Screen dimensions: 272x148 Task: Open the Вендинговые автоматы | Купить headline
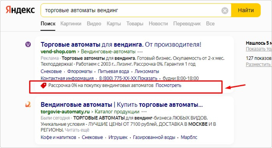pyautogui.click(x=122, y=105)
